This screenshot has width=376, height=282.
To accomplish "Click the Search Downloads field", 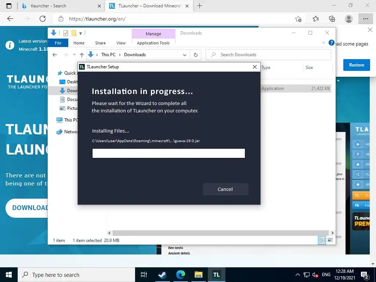I will tap(268, 55).
